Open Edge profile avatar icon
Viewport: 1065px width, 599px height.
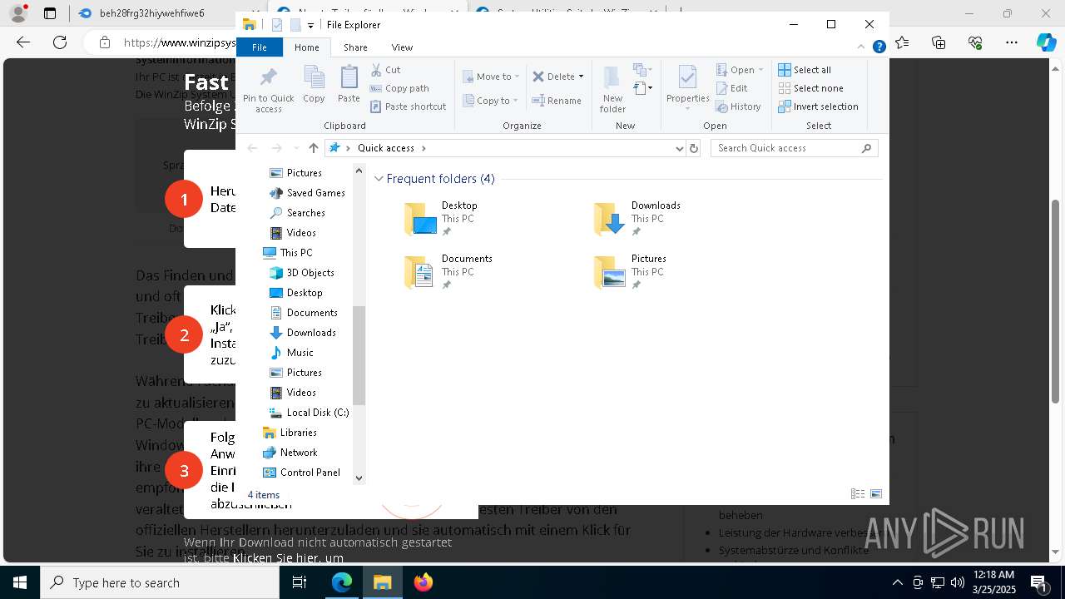[18, 13]
